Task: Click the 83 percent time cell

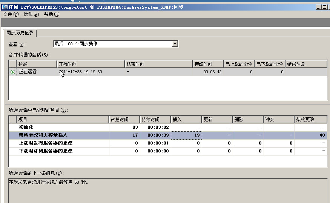Action: pos(124,127)
